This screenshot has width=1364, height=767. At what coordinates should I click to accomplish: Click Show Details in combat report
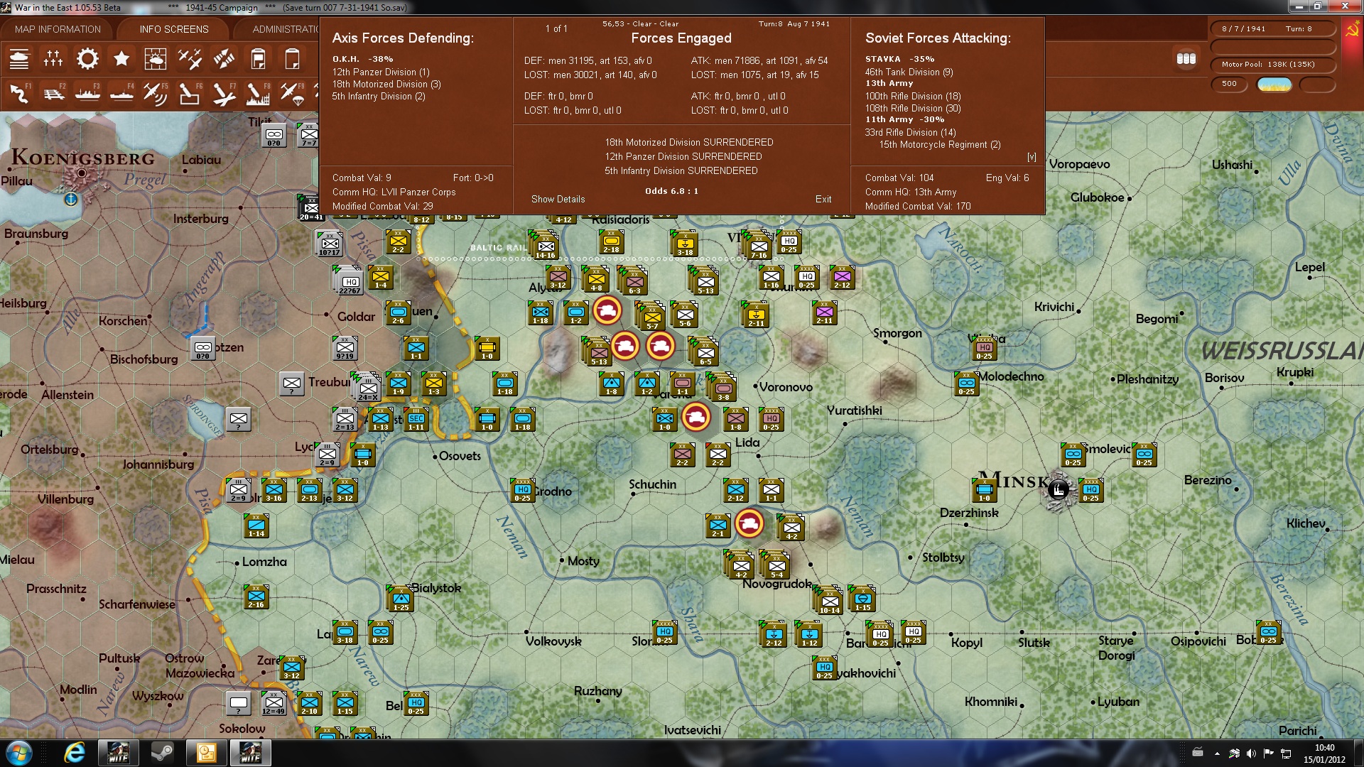click(558, 200)
